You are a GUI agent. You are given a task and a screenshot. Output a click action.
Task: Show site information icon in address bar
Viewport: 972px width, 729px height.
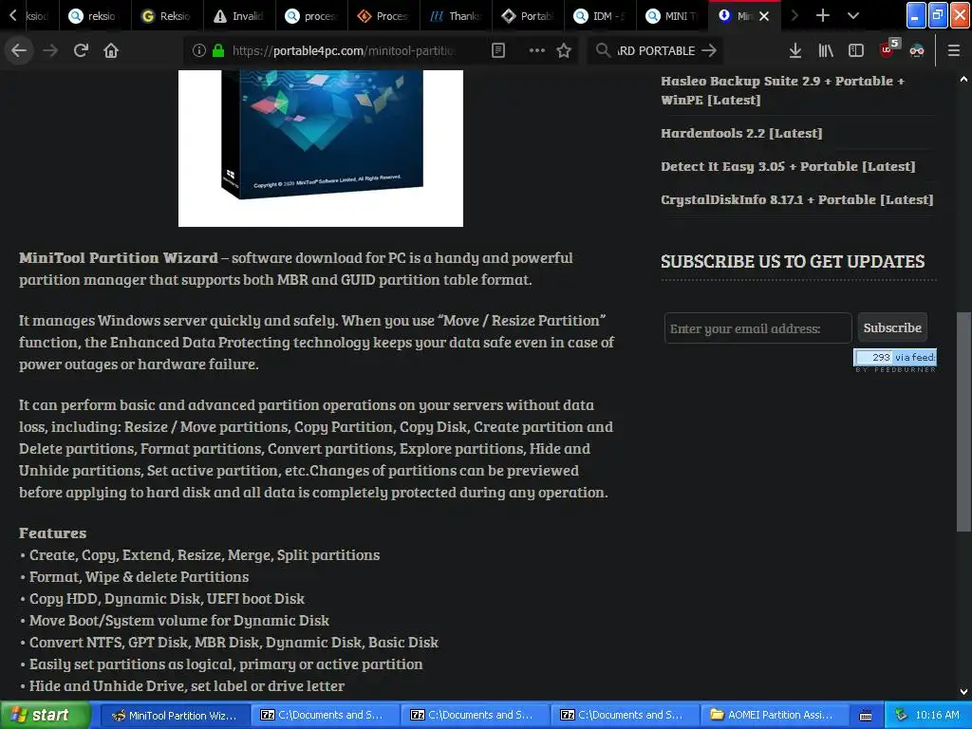[x=199, y=50]
